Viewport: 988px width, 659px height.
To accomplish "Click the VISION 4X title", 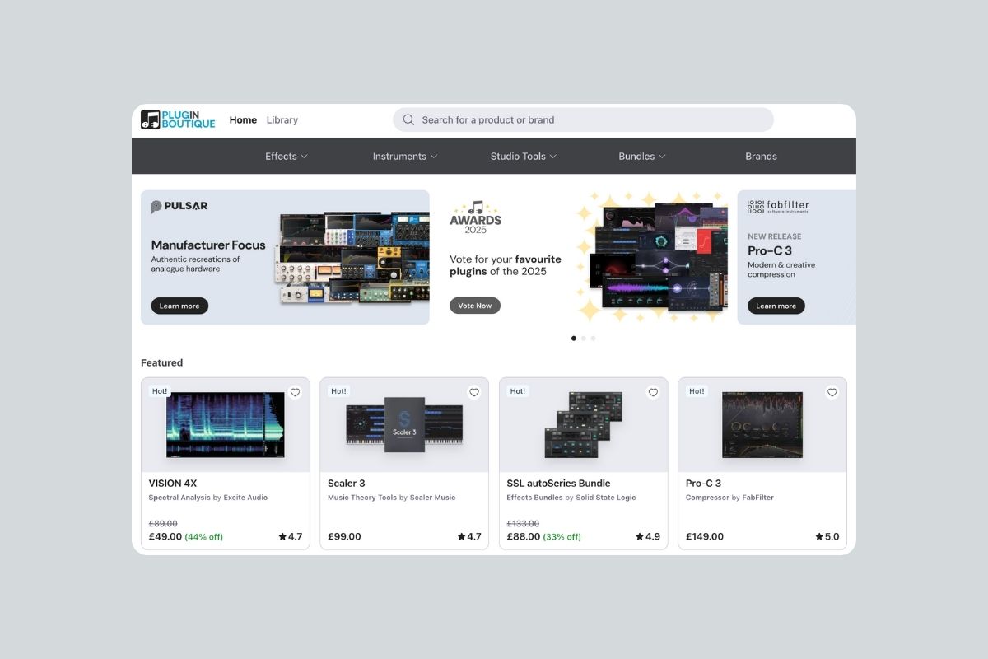I will 173,483.
